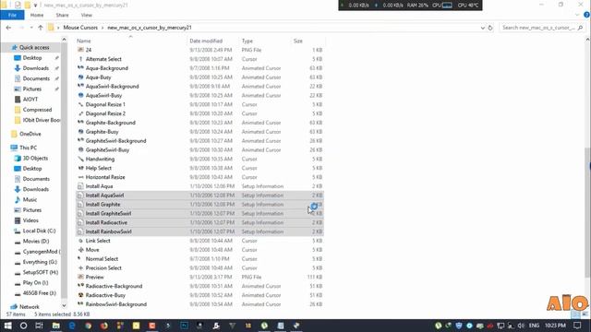
Task: Open the recent locations dropdown arrow
Action: pyautogui.click(x=30, y=28)
